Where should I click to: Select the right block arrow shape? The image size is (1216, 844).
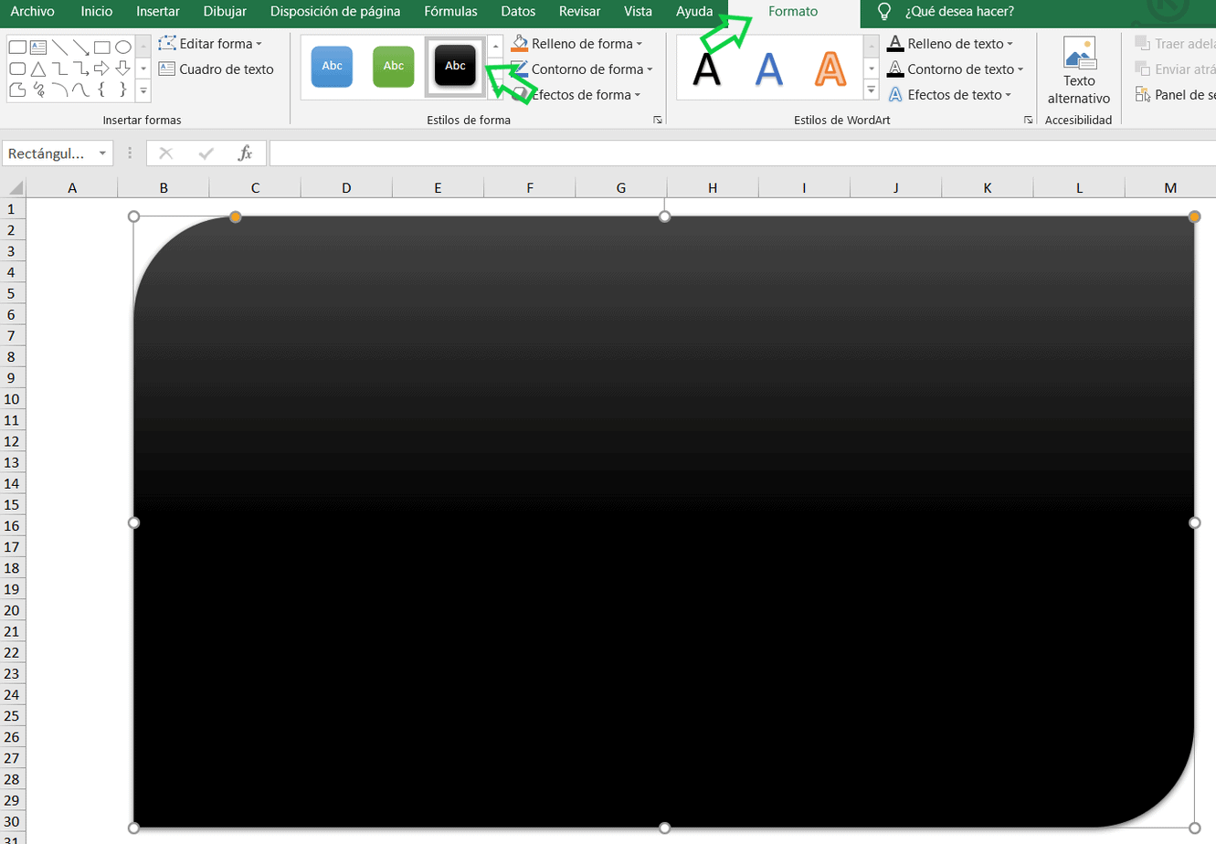tap(101, 69)
